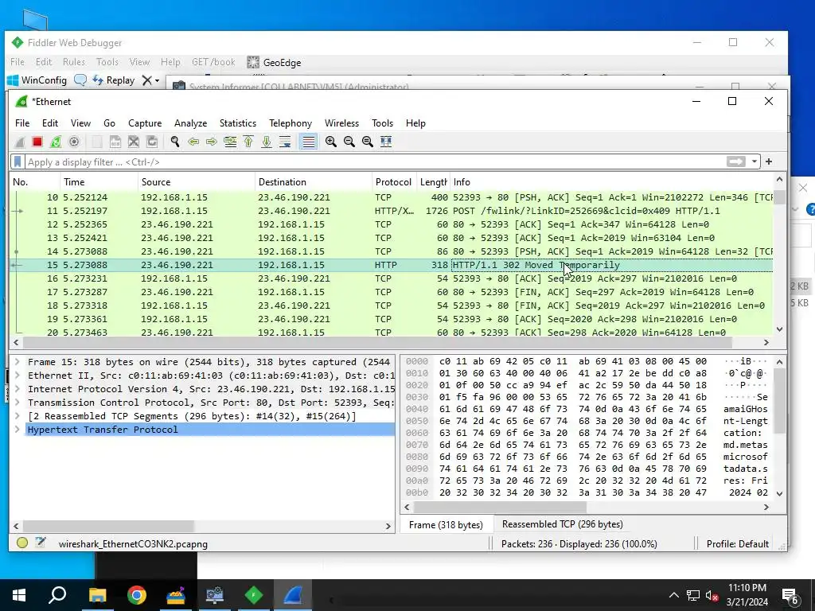Click the Resize columns to fit content icon
The height and width of the screenshot is (611, 815).
pyautogui.click(x=386, y=142)
